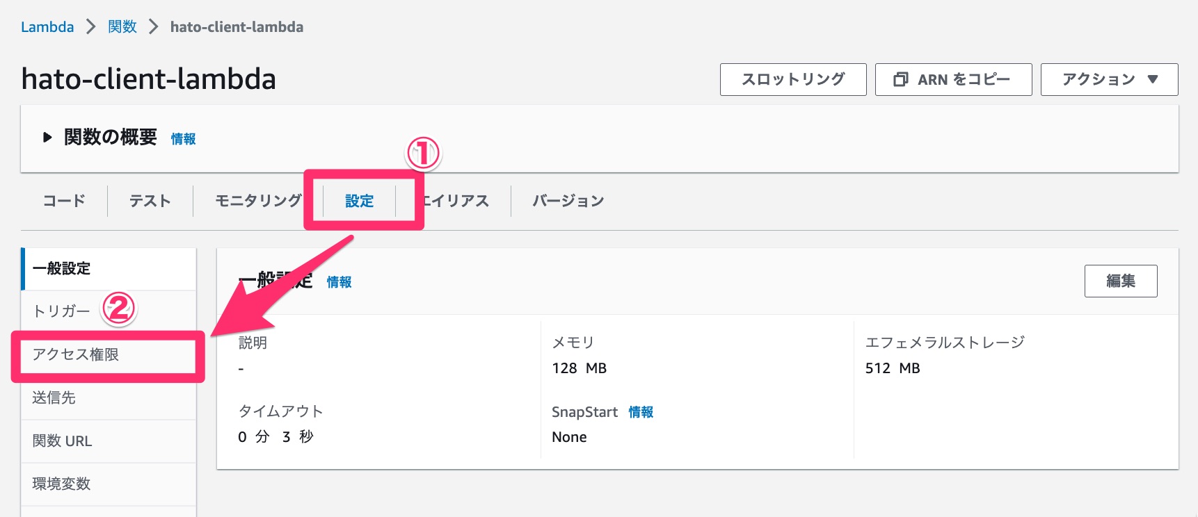Click the Lambda breadcrumb link
The width and height of the screenshot is (1198, 517).
point(47,26)
